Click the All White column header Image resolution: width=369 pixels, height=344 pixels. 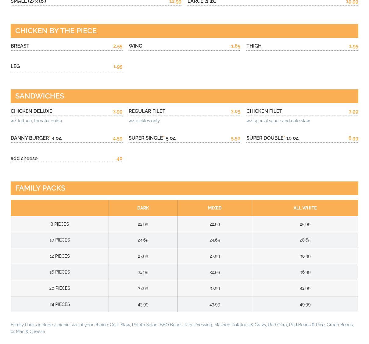pos(305,208)
